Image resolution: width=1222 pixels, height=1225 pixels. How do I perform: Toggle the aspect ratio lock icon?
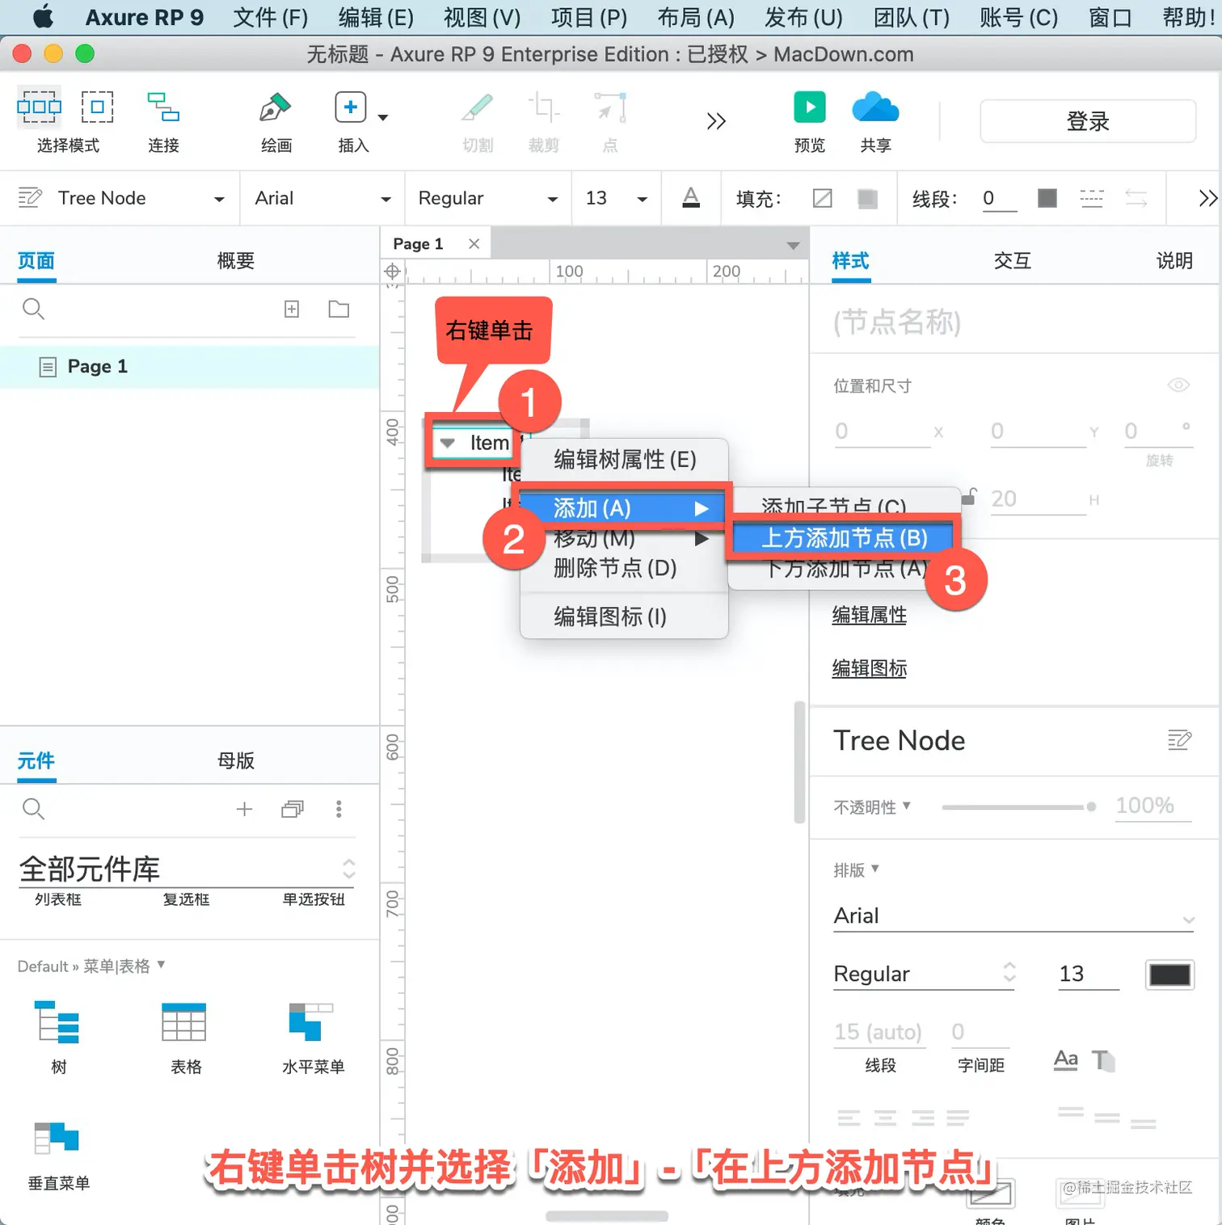coord(968,496)
